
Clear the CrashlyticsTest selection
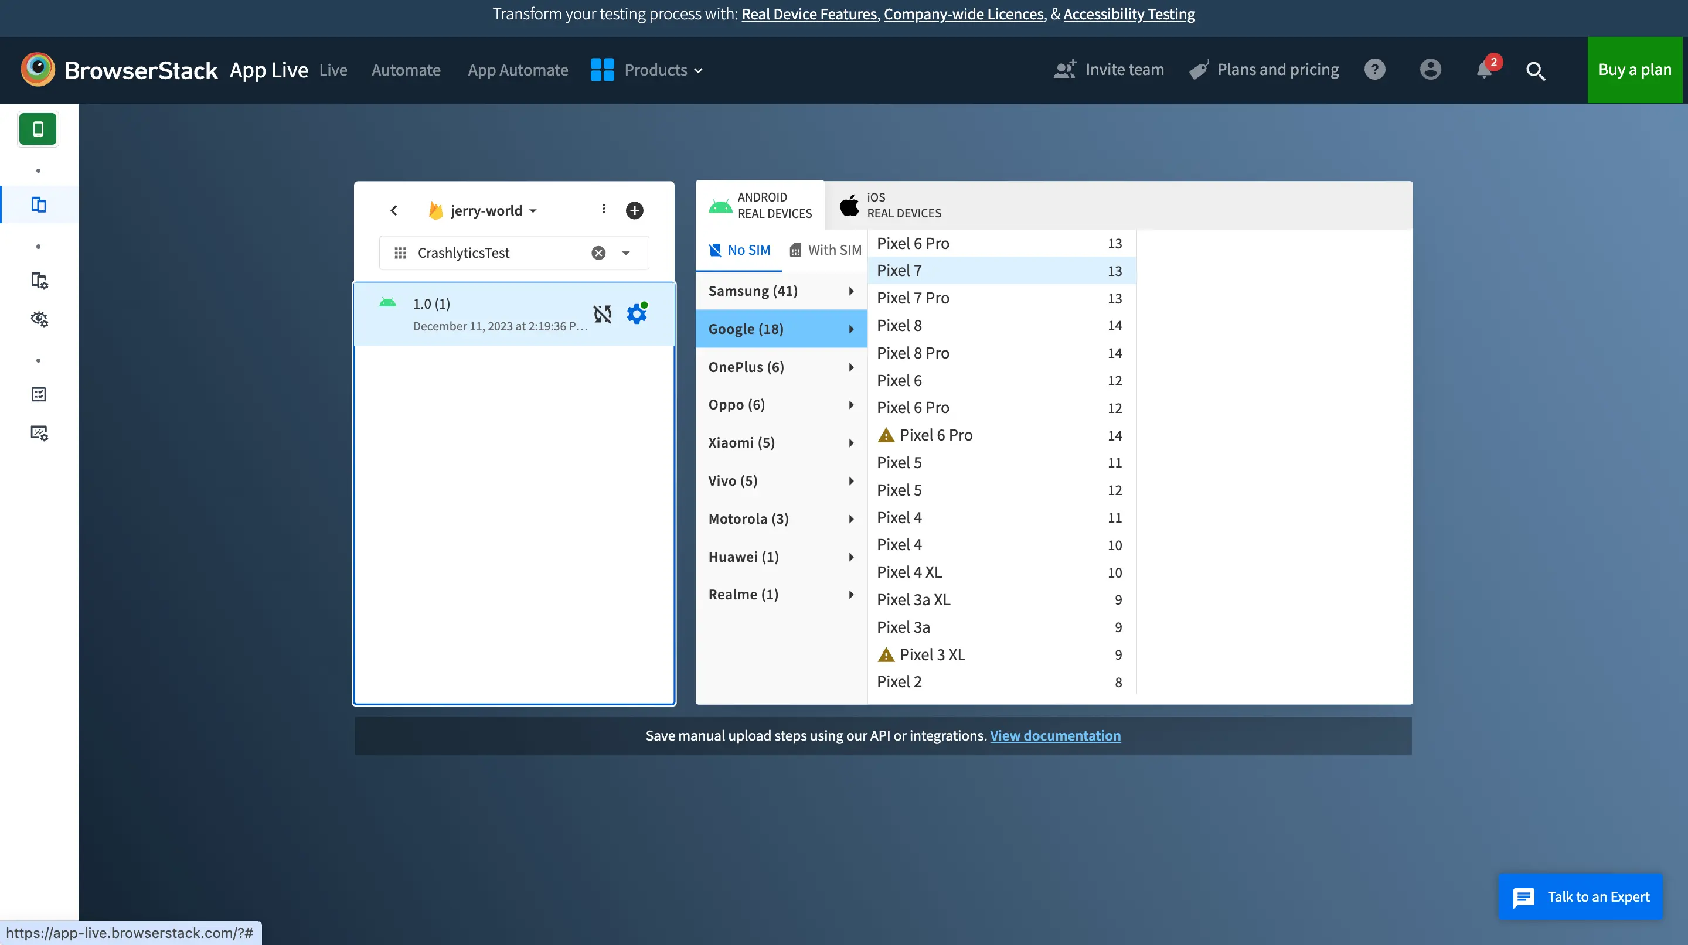pos(598,253)
